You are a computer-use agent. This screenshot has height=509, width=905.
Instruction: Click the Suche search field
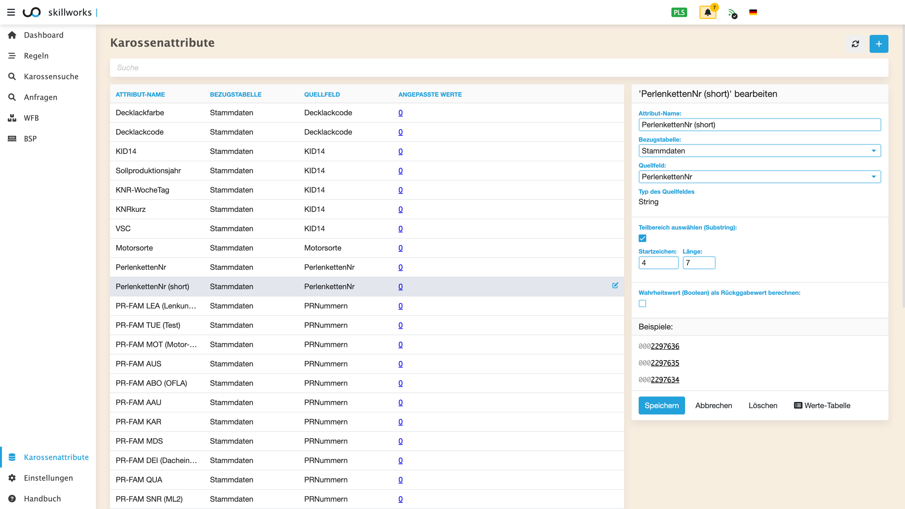coord(499,68)
